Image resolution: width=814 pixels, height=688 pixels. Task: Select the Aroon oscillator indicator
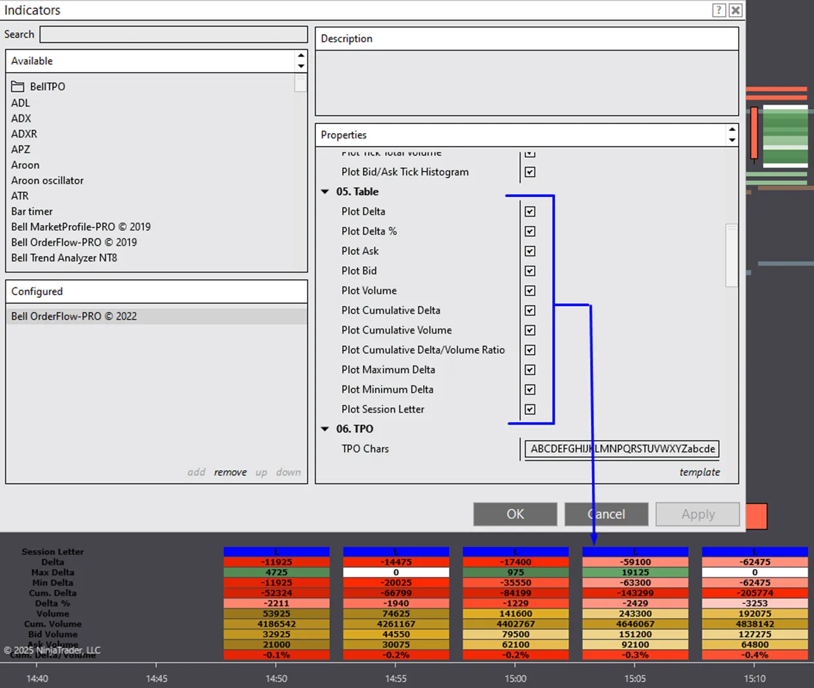pyautogui.click(x=47, y=181)
